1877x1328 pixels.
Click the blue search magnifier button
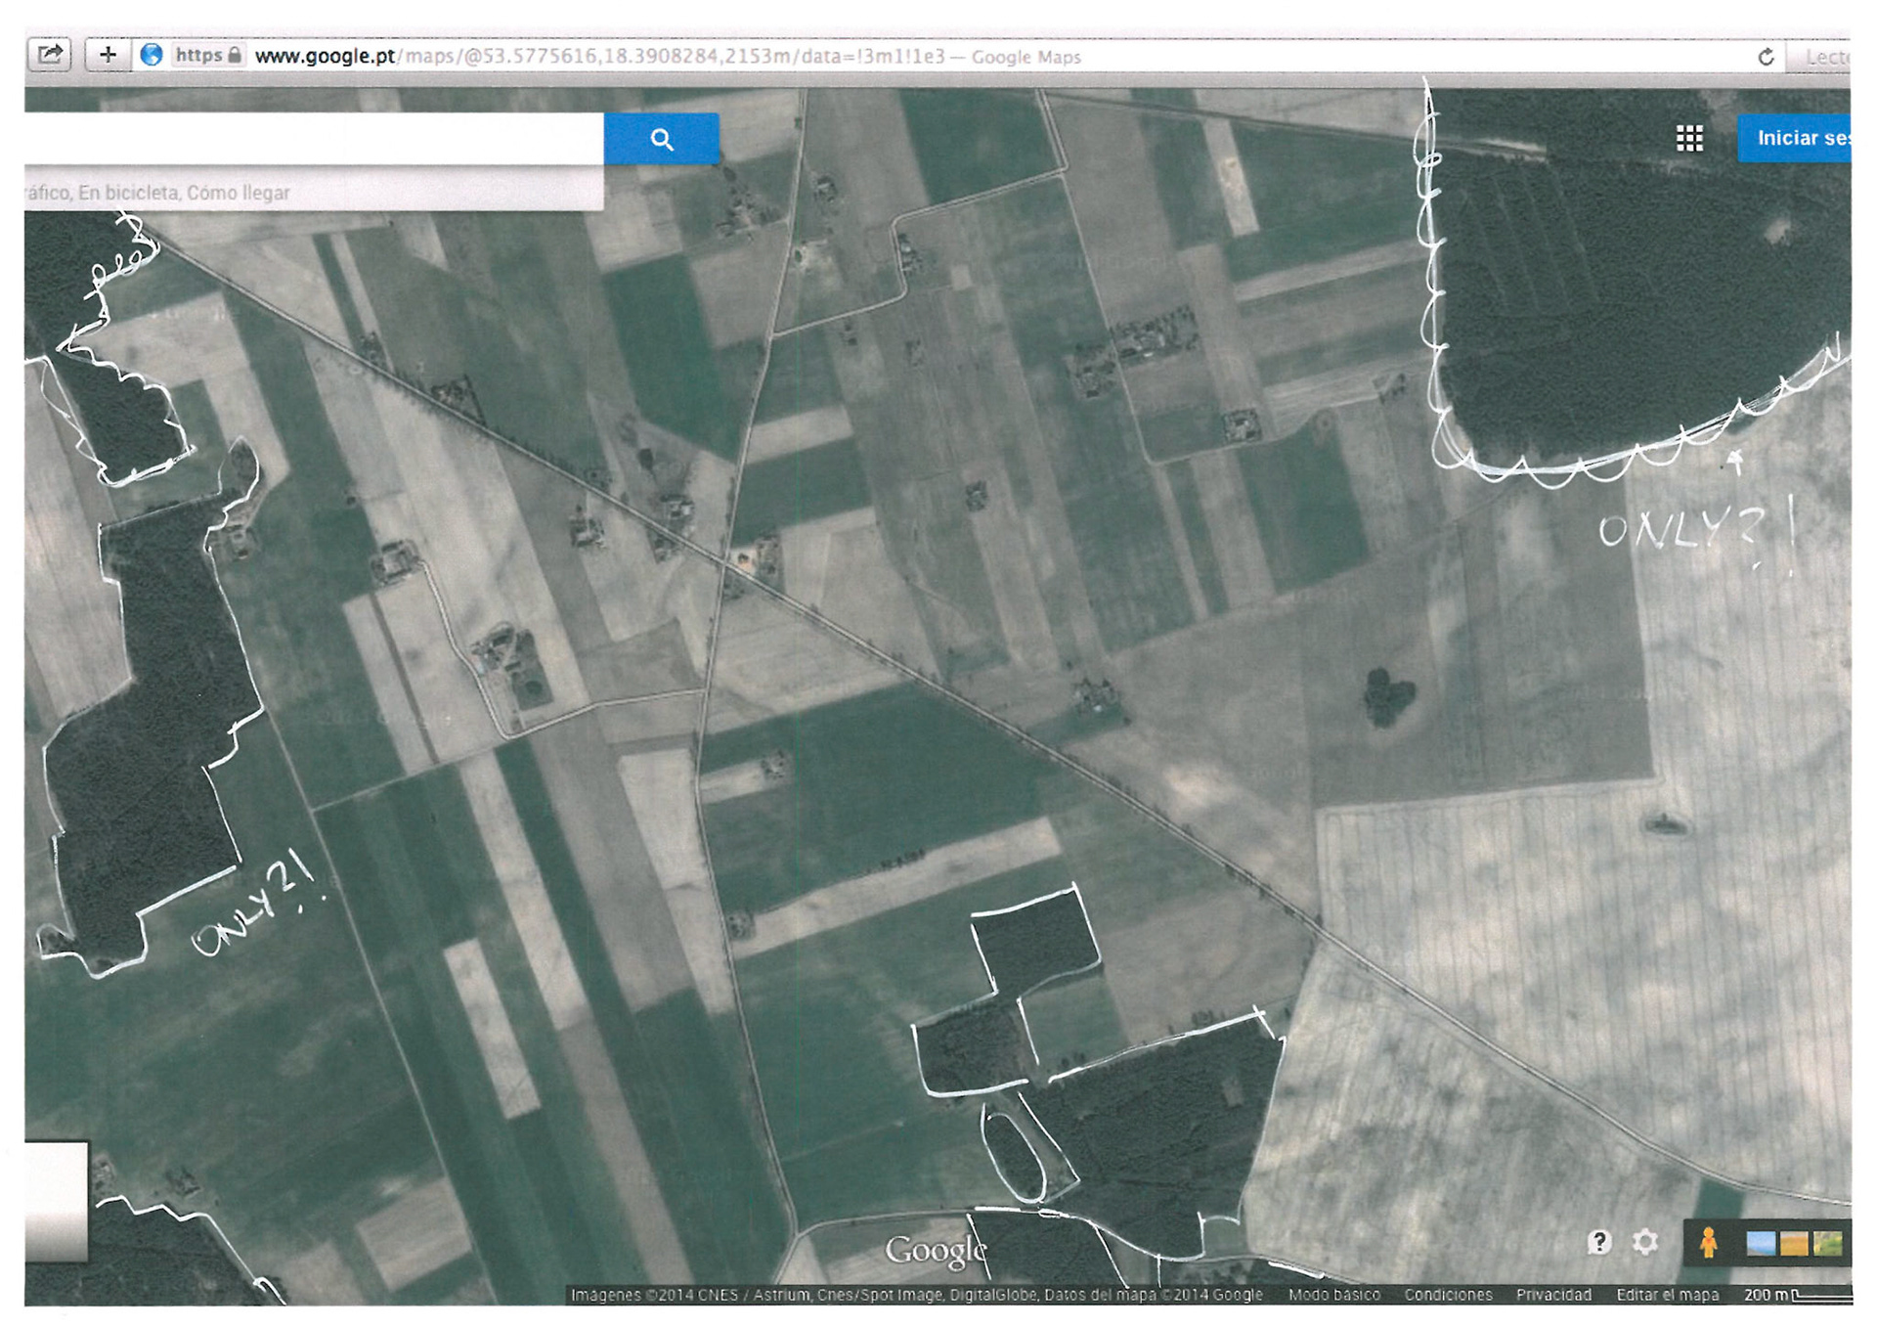[x=661, y=140]
